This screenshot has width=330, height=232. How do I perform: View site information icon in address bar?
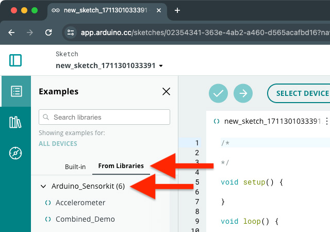coord(71,32)
